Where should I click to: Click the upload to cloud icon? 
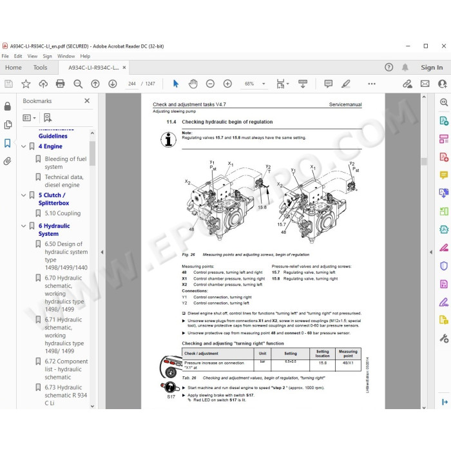[x=43, y=84]
